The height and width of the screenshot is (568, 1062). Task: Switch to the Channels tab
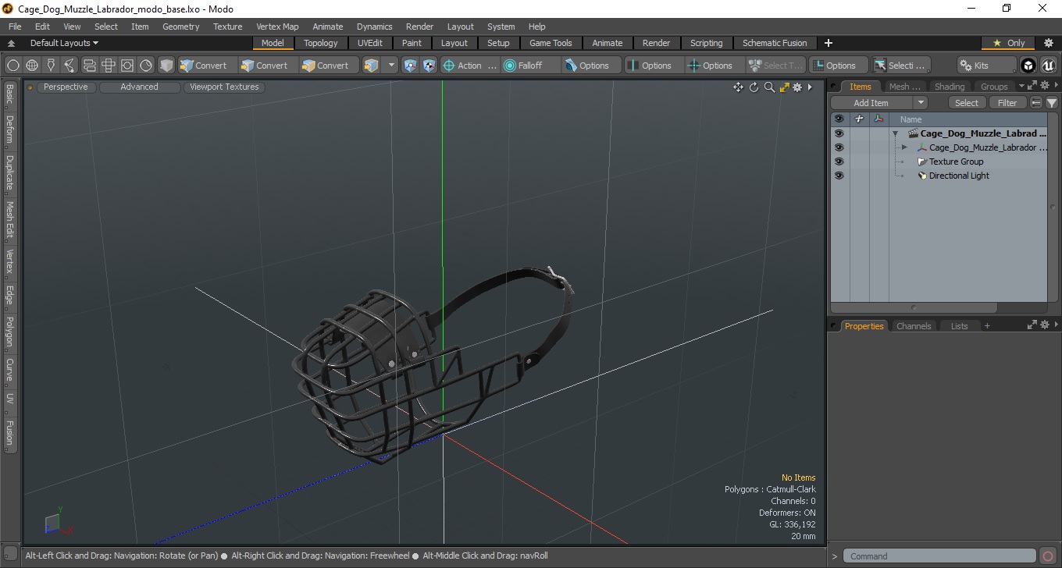[x=913, y=326]
